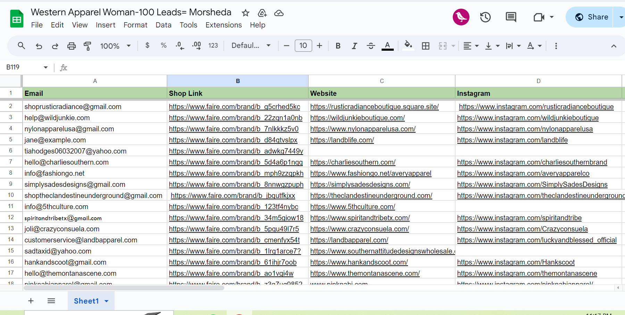Expand Share quick options arrow

click(621, 17)
